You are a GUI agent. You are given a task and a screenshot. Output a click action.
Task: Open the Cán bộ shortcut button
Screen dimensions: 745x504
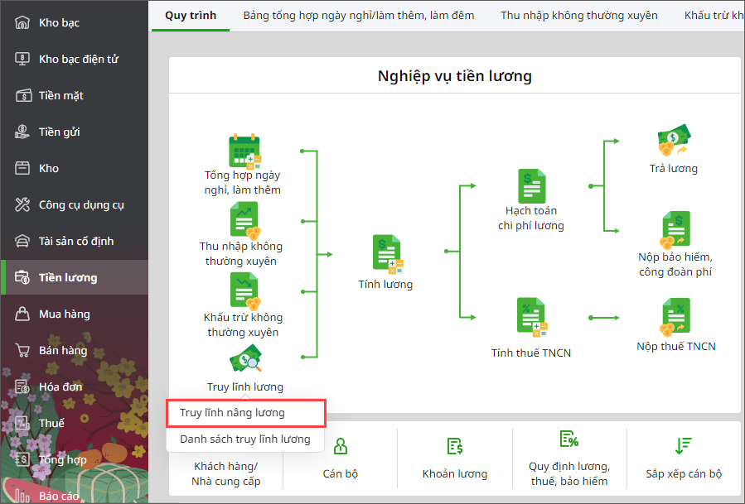(x=341, y=458)
